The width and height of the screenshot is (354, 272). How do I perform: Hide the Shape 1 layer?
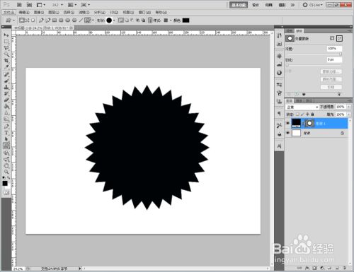tap(287, 123)
